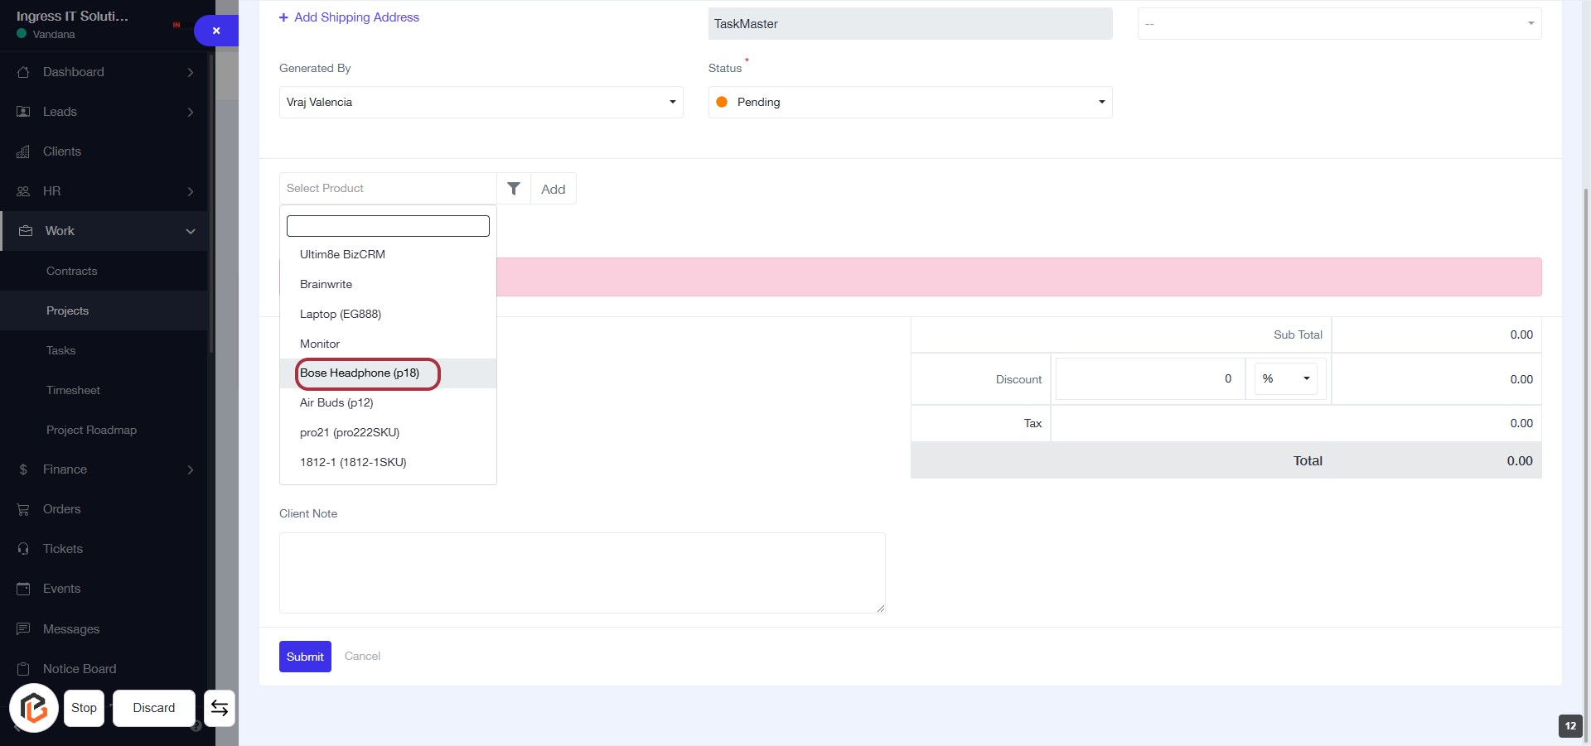Choose Laptop (EG888) from product list
The height and width of the screenshot is (746, 1591).
[x=341, y=314]
